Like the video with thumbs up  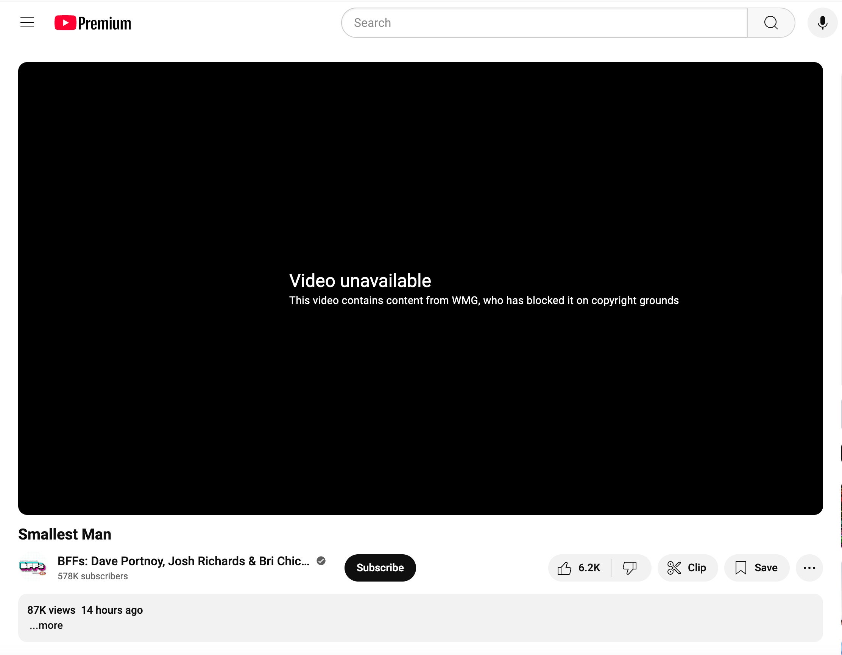[564, 568]
